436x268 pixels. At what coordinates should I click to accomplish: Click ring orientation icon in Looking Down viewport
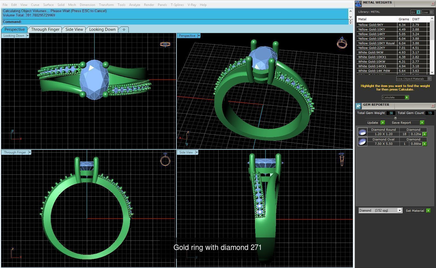coord(165,44)
